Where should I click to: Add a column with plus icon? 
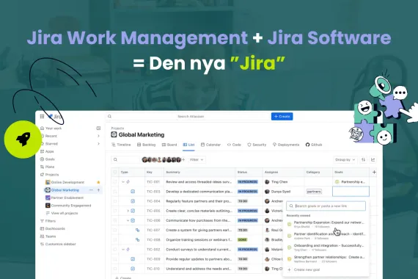pyautogui.click(x=374, y=173)
